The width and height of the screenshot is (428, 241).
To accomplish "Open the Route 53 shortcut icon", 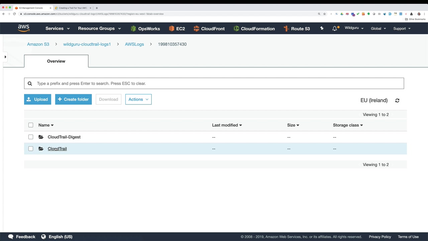I will tap(286, 28).
